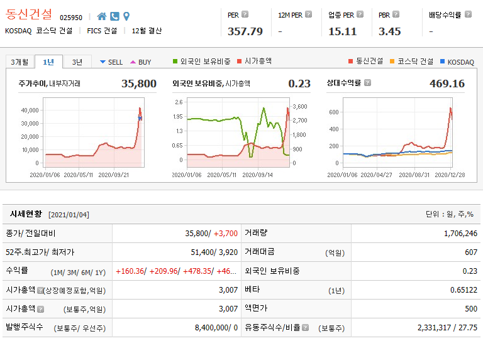Click the 동신건설 company name title
The width and height of the screenshot is (483, 341).
point(29,14)
